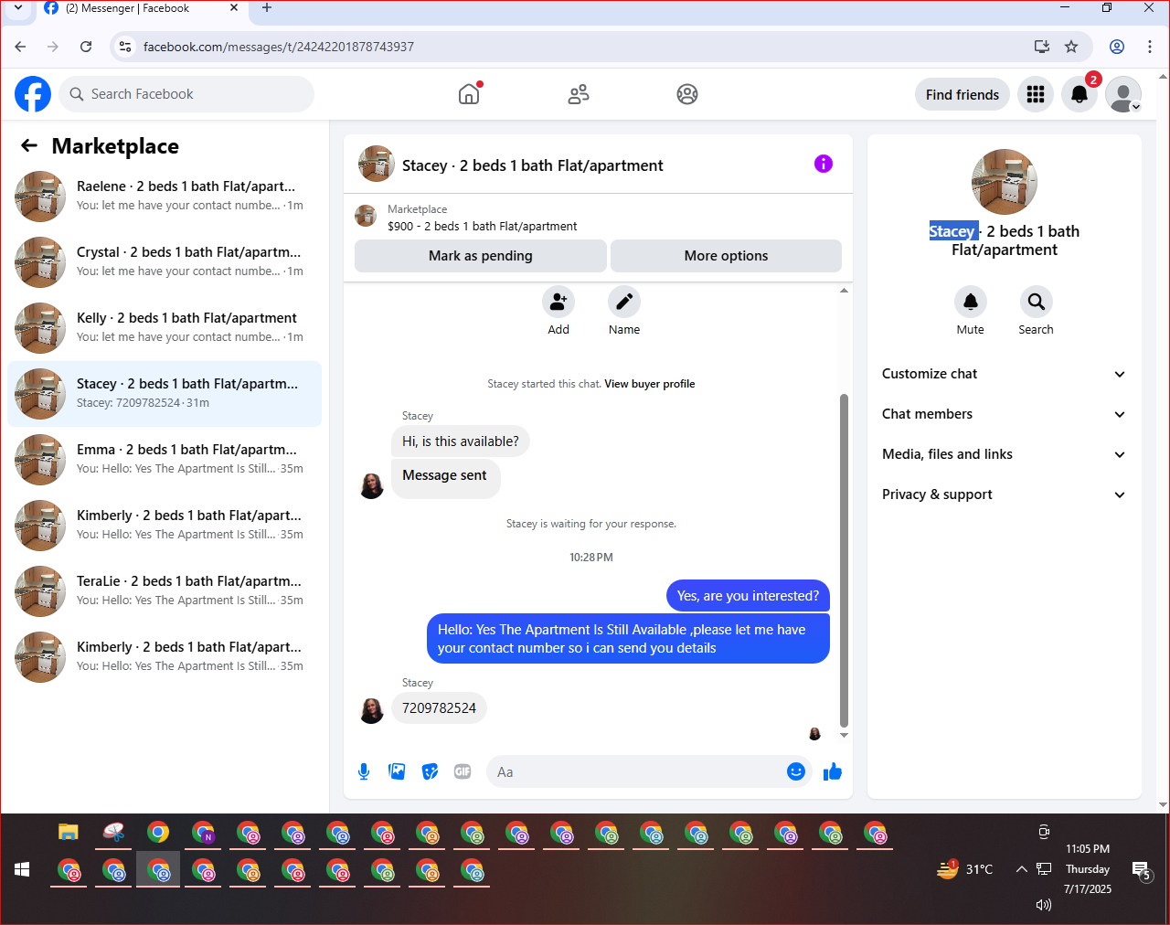Expand Customize chat section
1170x925 pixels.
(x=1005, y=374)
